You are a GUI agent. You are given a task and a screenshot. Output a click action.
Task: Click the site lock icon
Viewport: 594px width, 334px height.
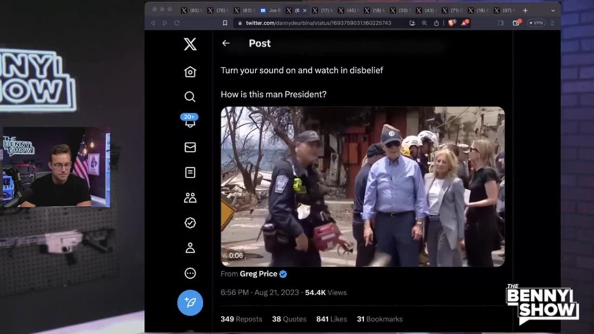[240, 23]
